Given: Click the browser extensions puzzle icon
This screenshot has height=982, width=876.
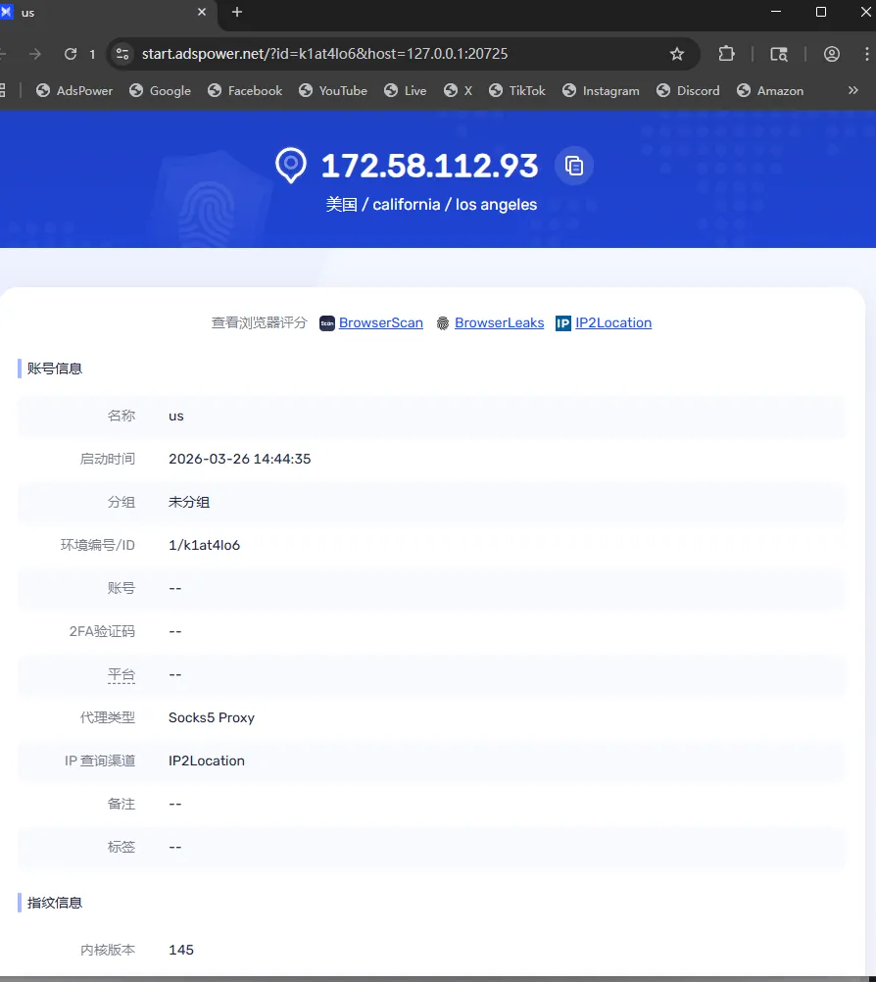Looking at the screenshot, I should 725,54.
